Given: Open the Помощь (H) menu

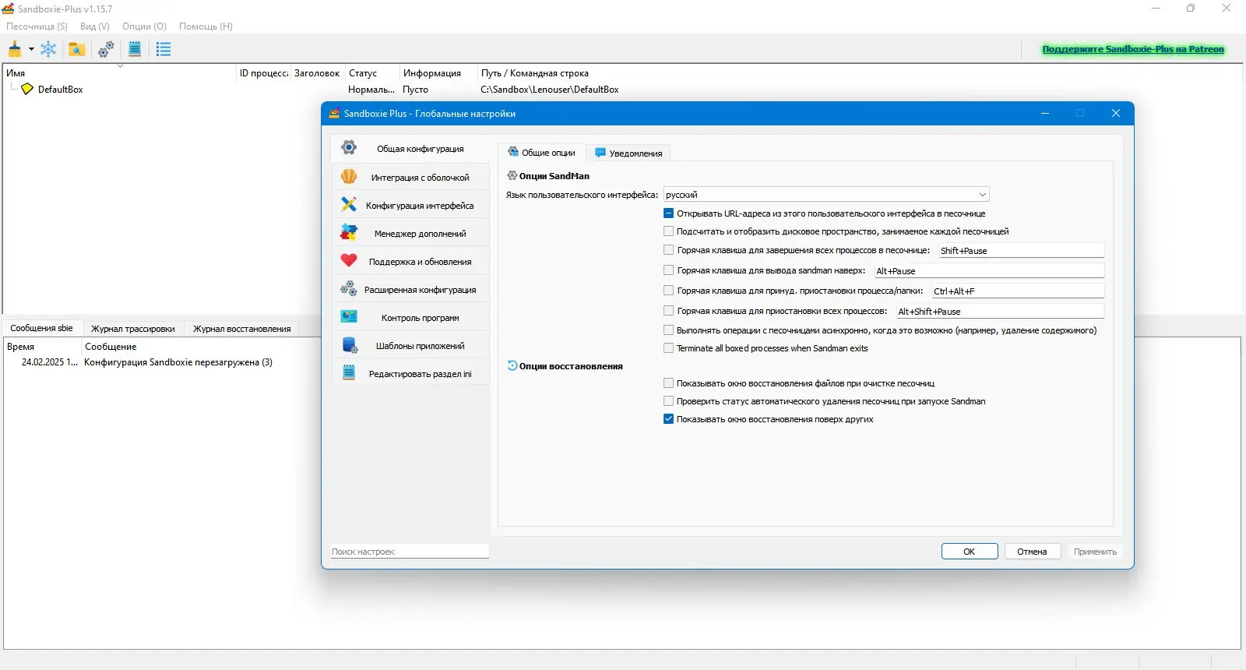Looking at the screenshot, I should tap(206, 26).
